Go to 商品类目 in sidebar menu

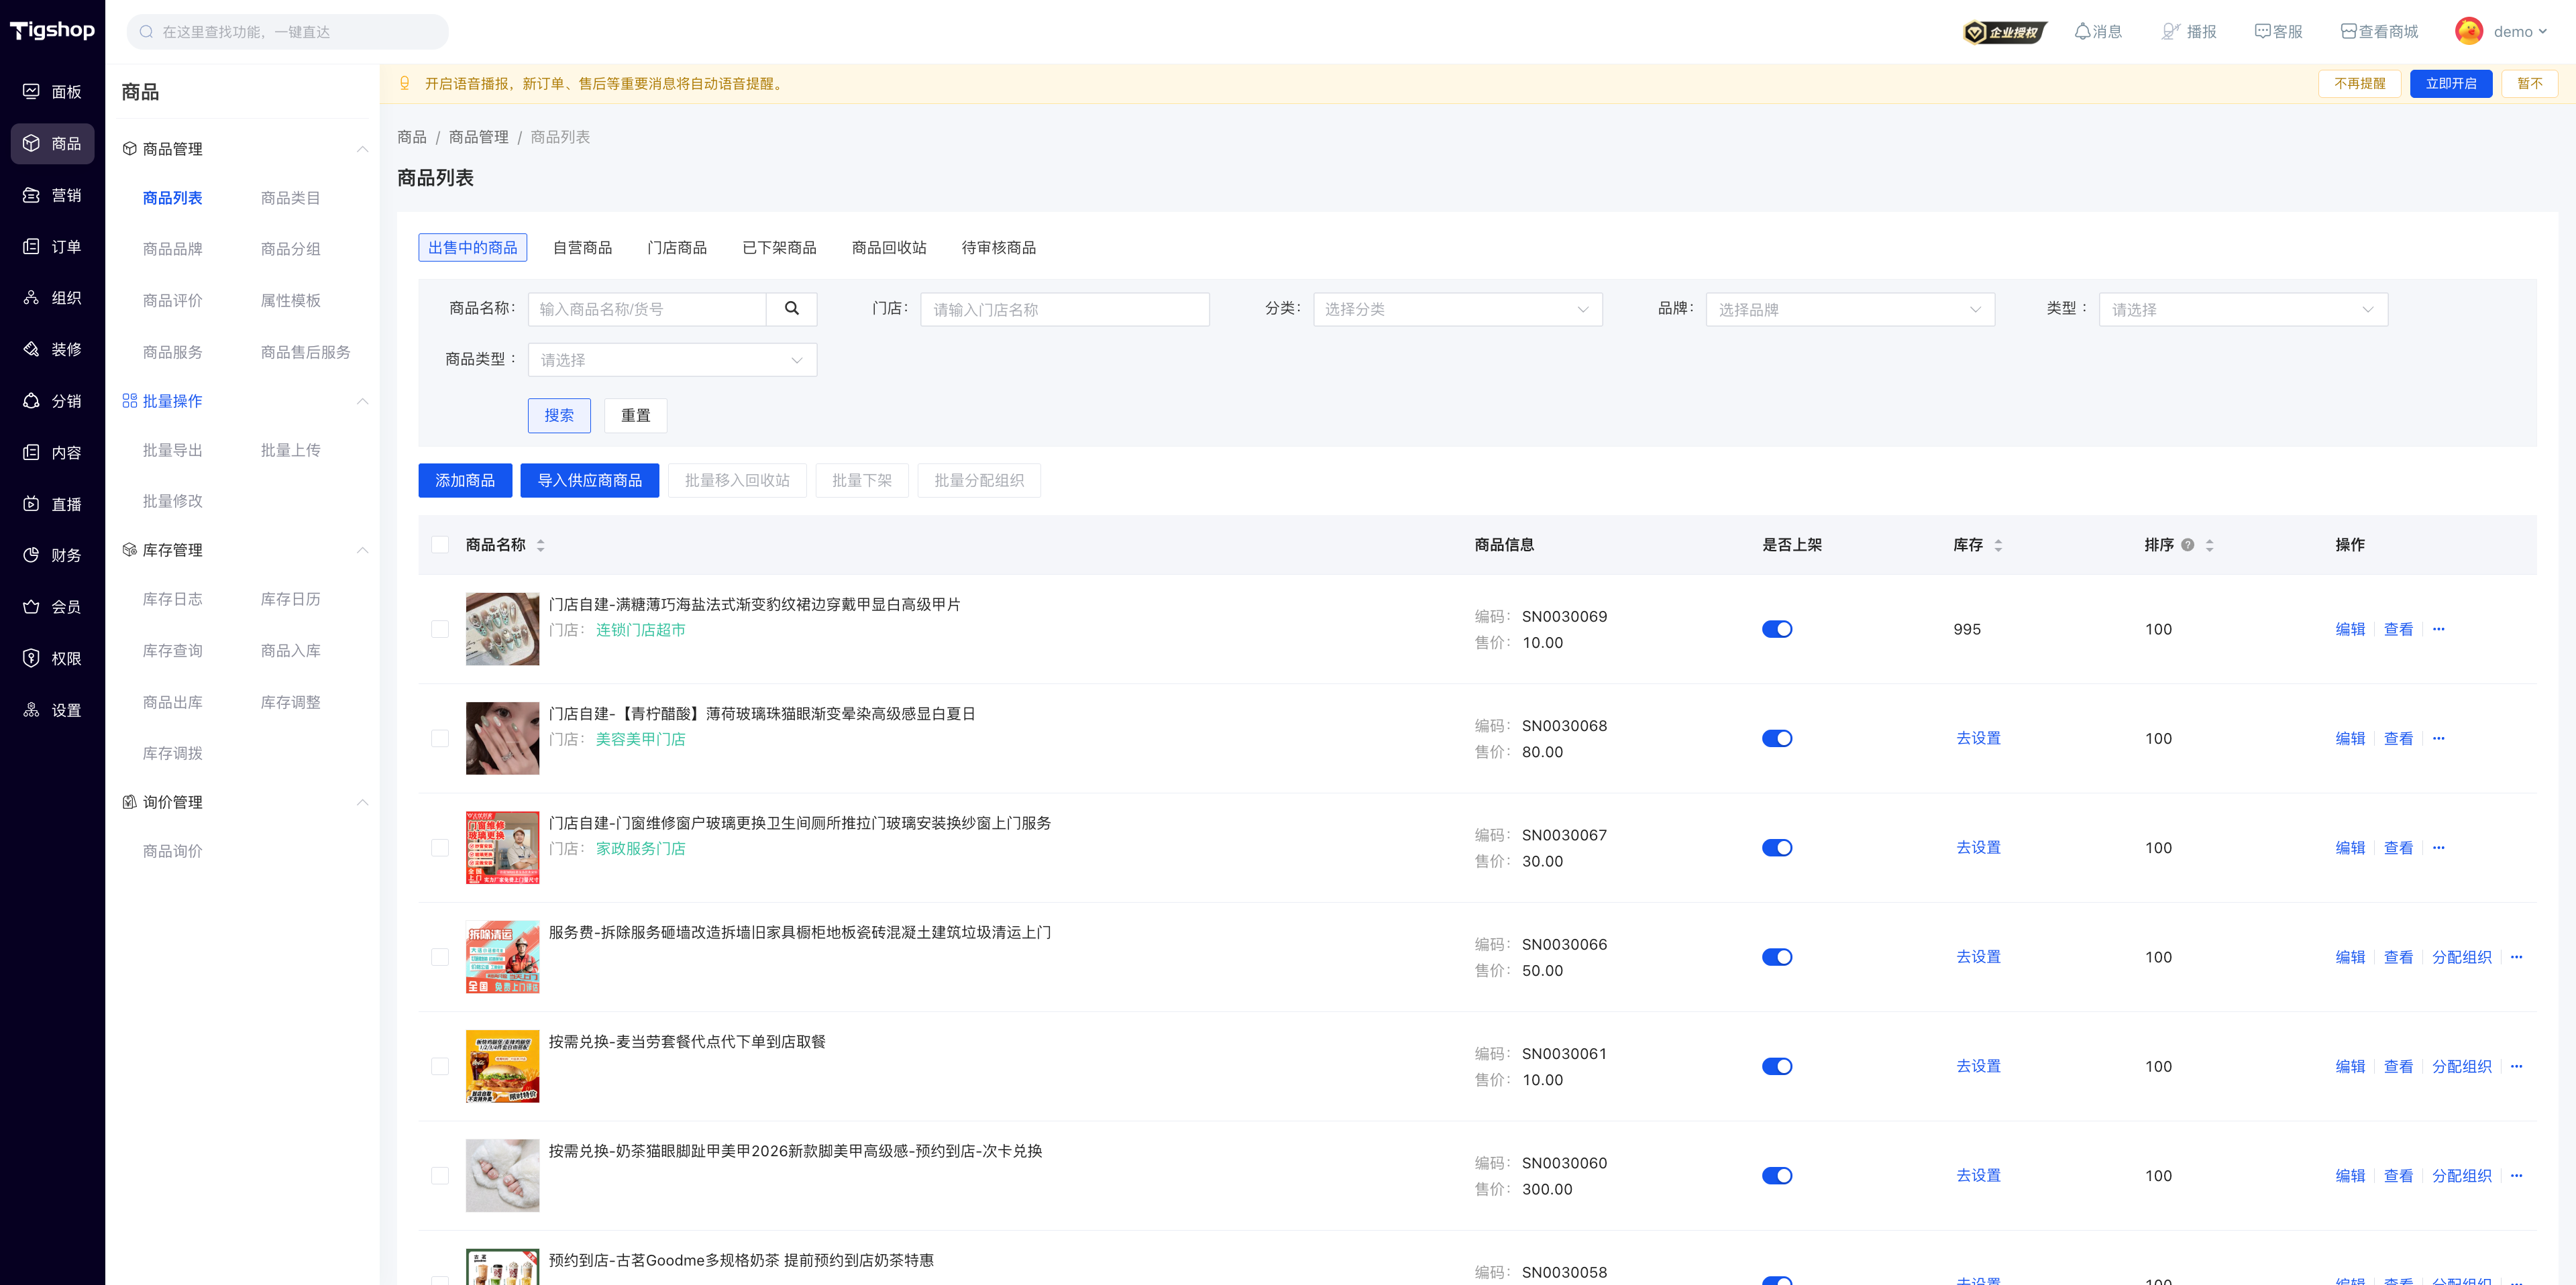coord(290,198)
